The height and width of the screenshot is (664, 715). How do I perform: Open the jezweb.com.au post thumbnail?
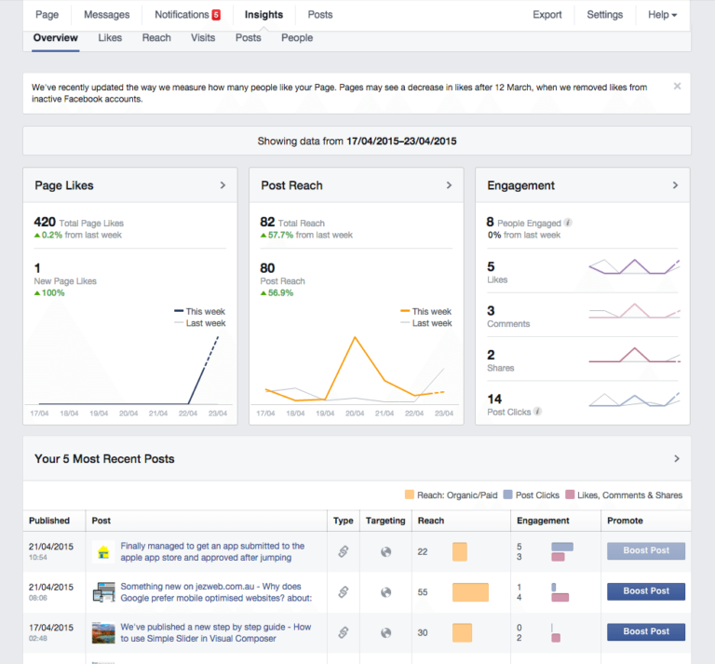[103, 592]
